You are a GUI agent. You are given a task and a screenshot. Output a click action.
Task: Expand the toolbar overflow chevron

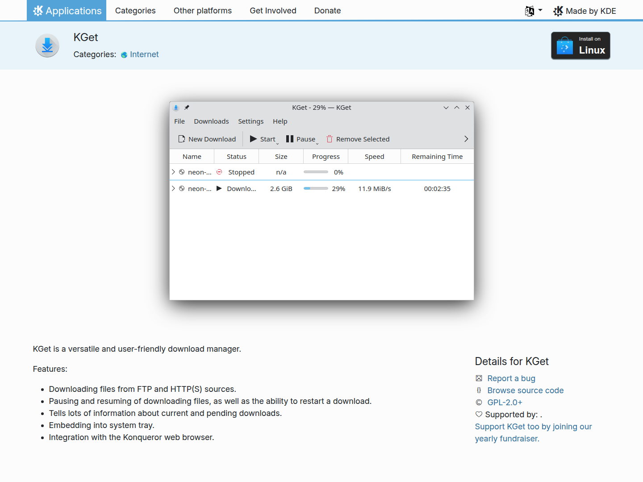tap(466, 139)
